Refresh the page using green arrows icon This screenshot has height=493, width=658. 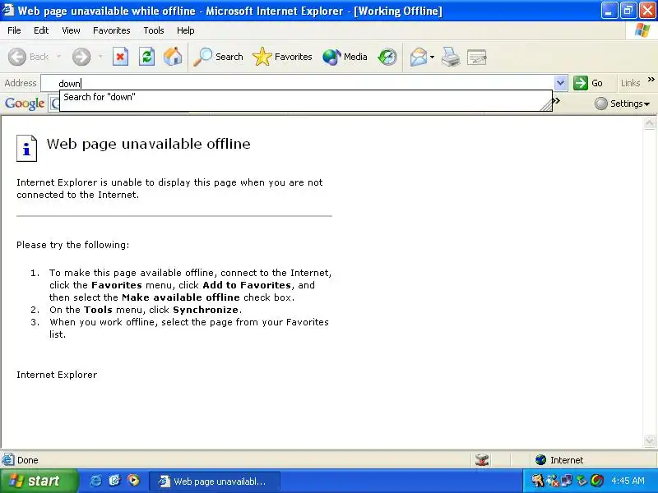click(147, 57)
